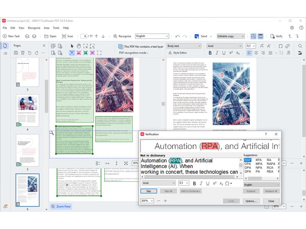Close the Verification dialog with Close button
The height and width of the screenshot is (229, 306).
coord(271,201)
